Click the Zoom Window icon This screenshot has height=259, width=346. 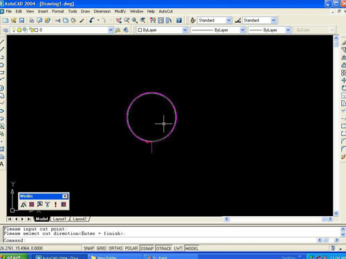pos(135,21)
